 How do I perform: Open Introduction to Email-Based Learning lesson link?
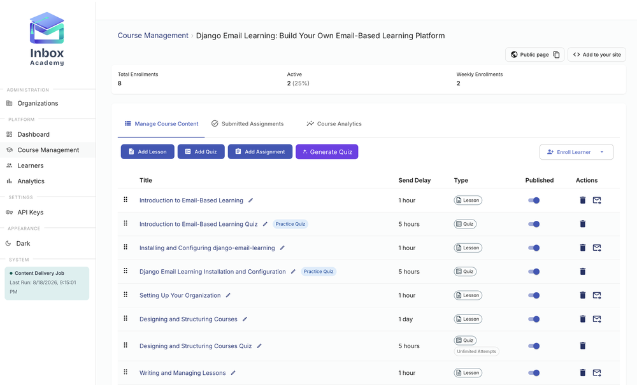(x=191, y=200)
